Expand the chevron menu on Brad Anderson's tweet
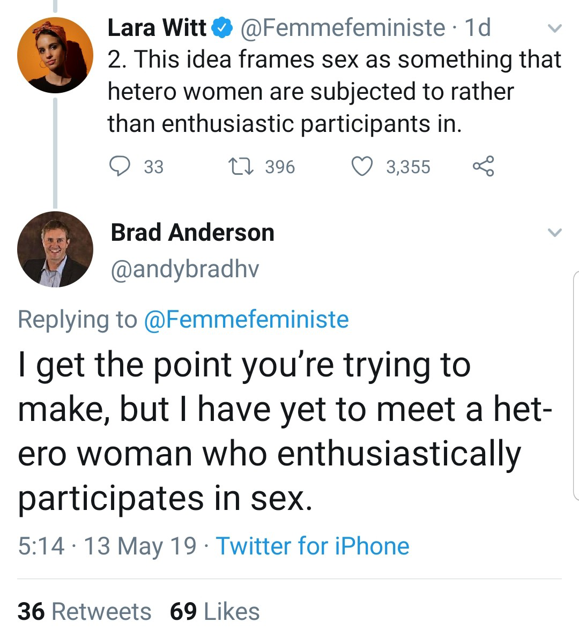 [x=555, y=233]
